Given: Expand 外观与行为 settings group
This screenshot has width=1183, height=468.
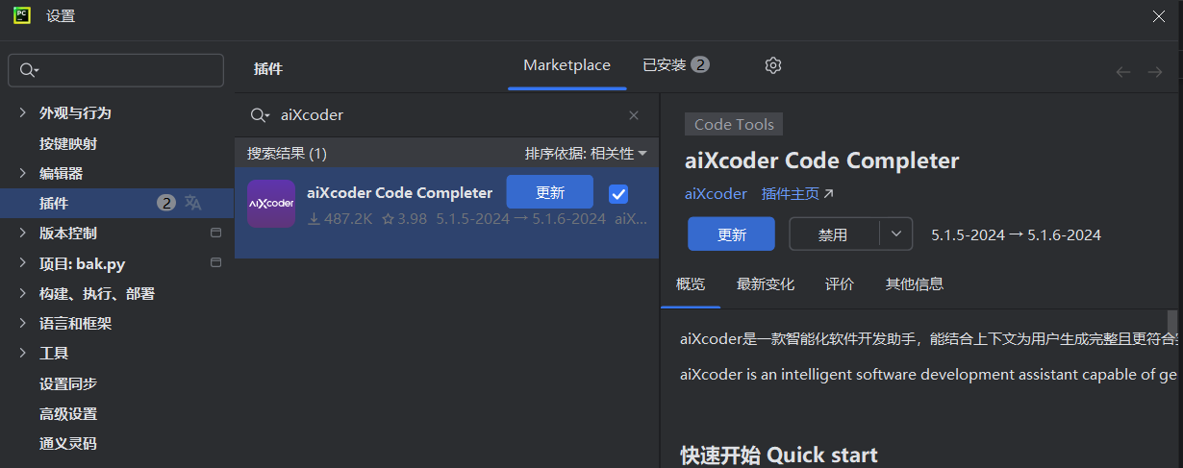Looking at the screenshot, I should pyautogui.click(x=23, y=113).
